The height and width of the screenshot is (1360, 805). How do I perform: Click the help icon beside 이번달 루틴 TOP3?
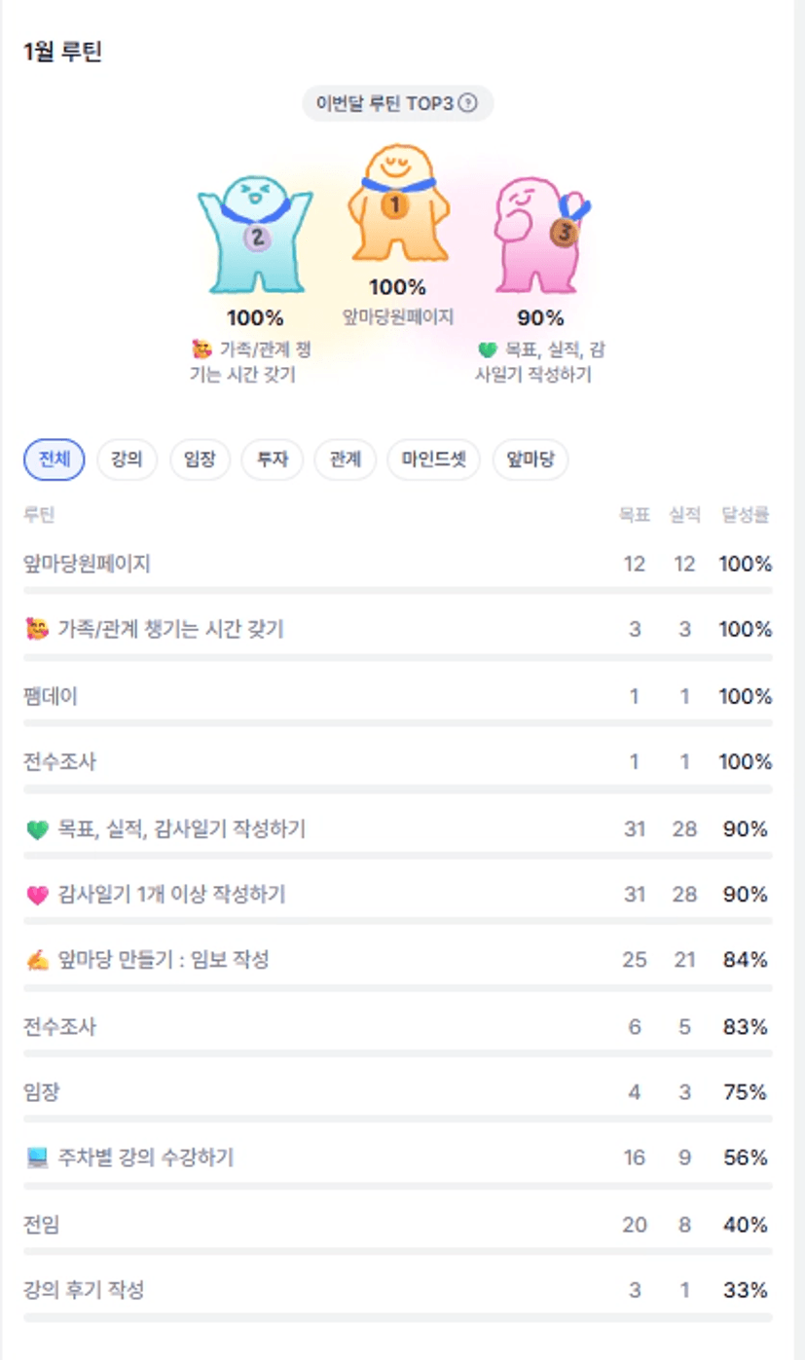click(467, 103)
